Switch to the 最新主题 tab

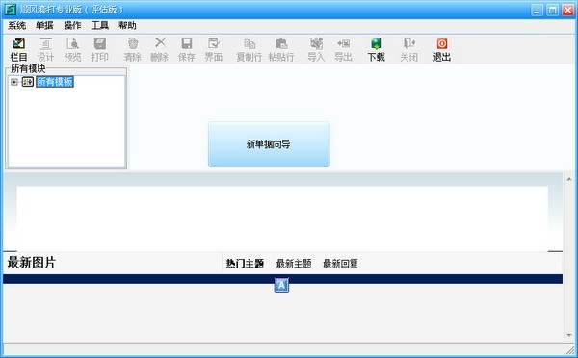pos(294,264)
